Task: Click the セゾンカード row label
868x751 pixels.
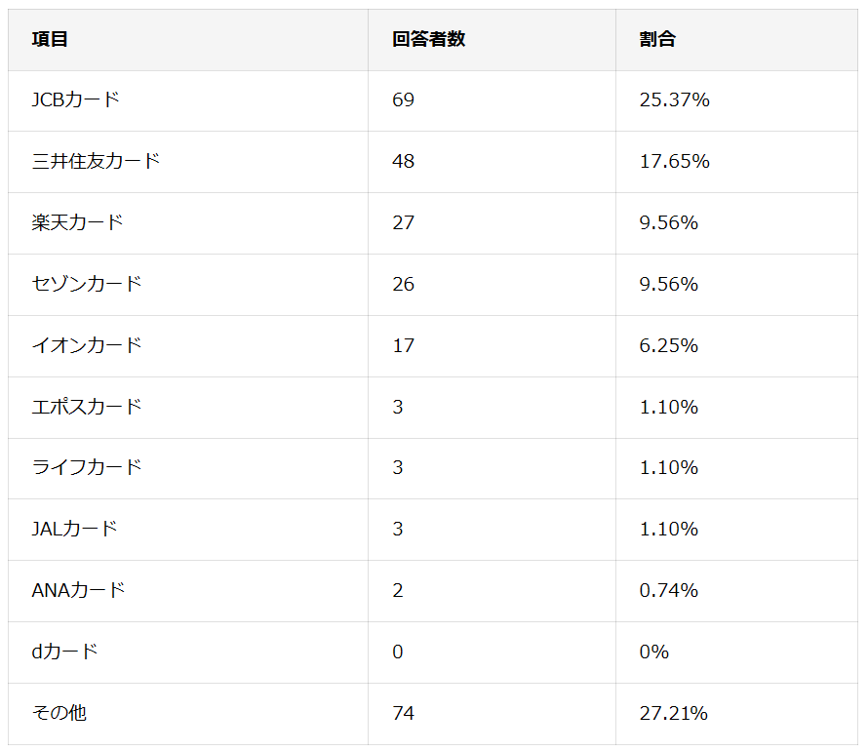Action: coord(87,284)
